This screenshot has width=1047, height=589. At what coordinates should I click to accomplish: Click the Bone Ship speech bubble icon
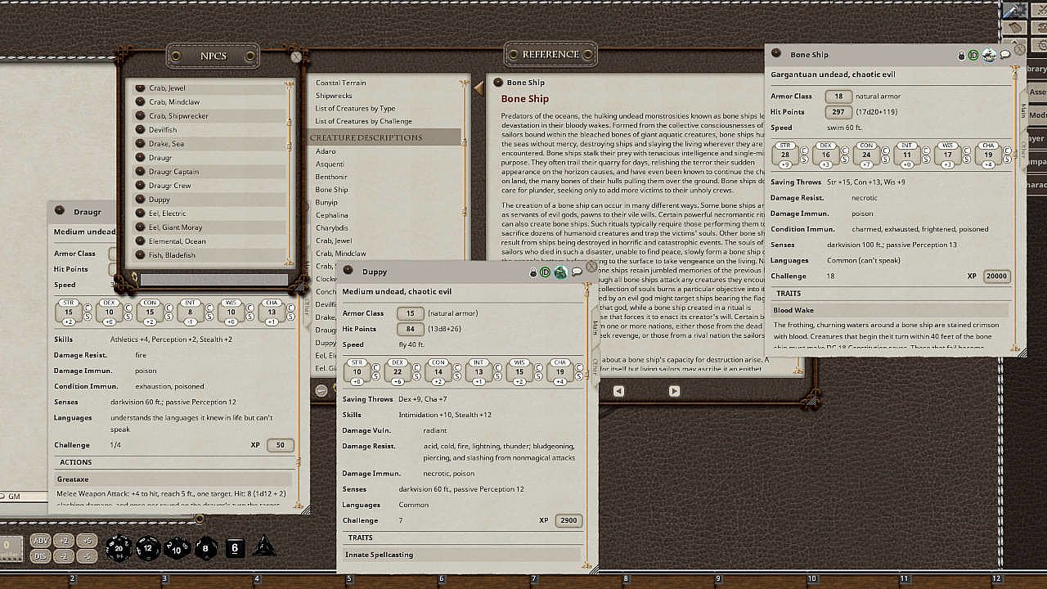pyautogui.click(x=1005, y=55)
